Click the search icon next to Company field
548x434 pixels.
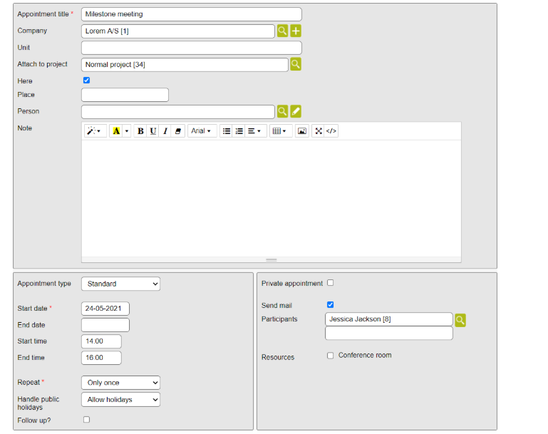pos(282,31)
